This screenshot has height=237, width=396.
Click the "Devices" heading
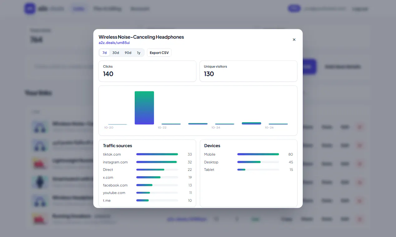pos(212,146)
